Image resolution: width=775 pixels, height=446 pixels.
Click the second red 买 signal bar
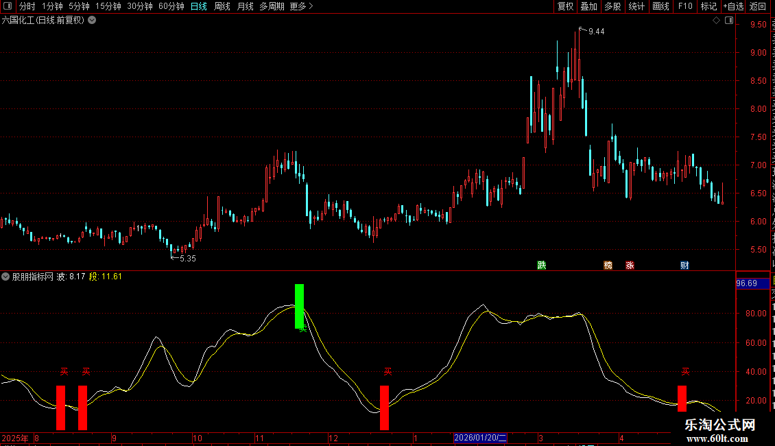point(82,408)
